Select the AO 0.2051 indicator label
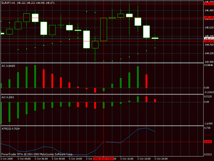The width and height of the screenshot is (214, 161). click(x=8, y=97)
